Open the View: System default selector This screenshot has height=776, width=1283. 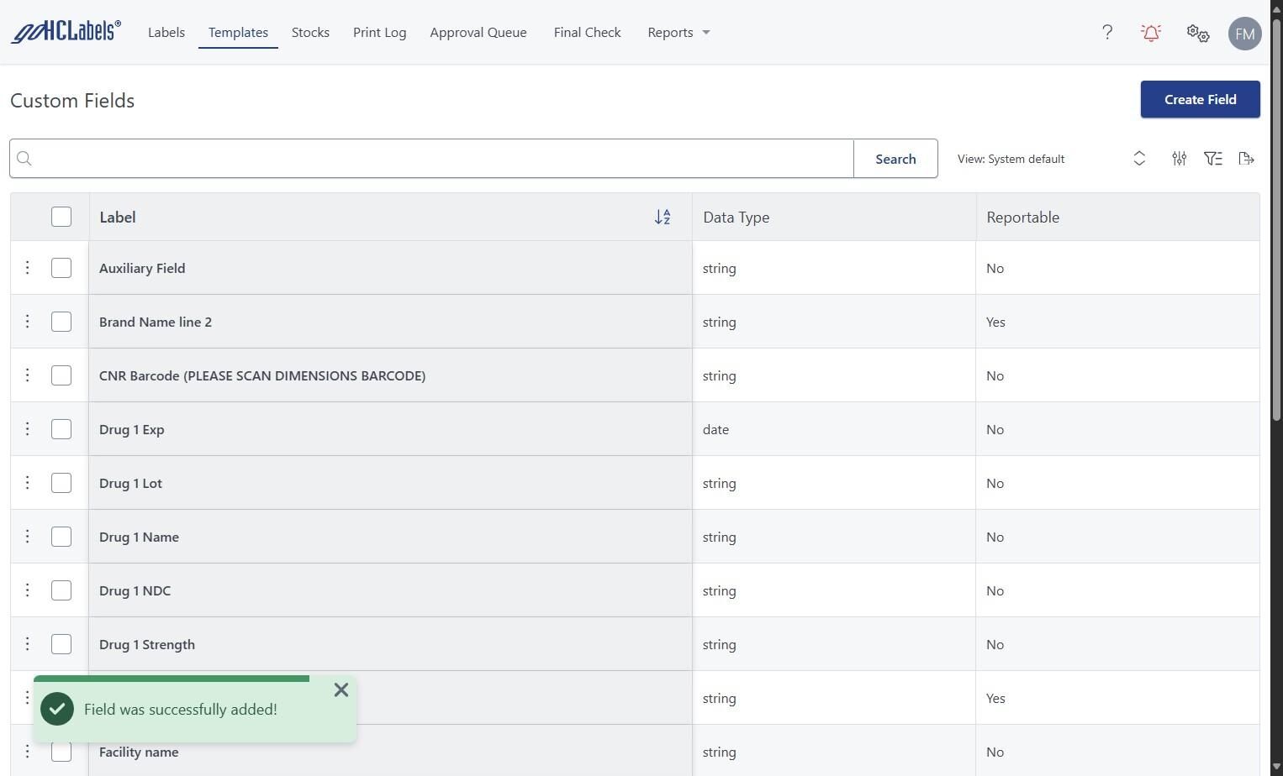1051,159
